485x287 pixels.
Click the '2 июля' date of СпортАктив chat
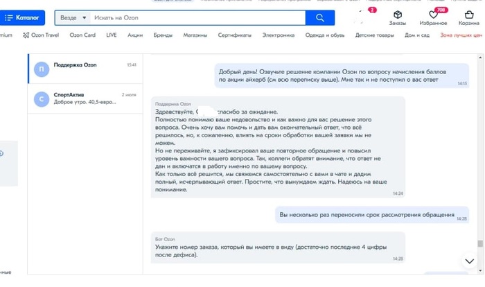[129, 95]
